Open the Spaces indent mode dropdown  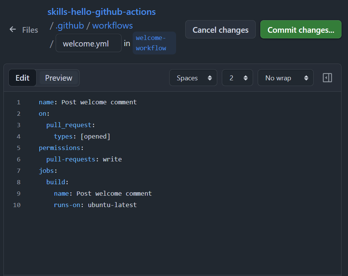(193, 78)
